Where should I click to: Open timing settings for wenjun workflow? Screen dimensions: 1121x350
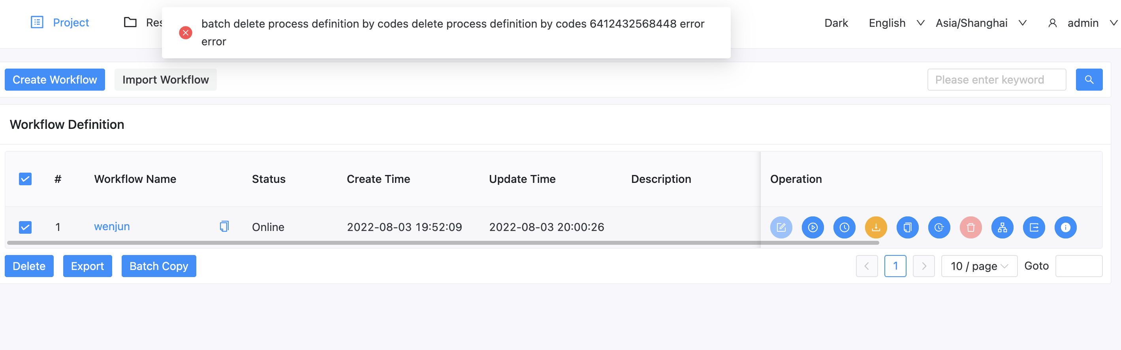tap(844, 227)
